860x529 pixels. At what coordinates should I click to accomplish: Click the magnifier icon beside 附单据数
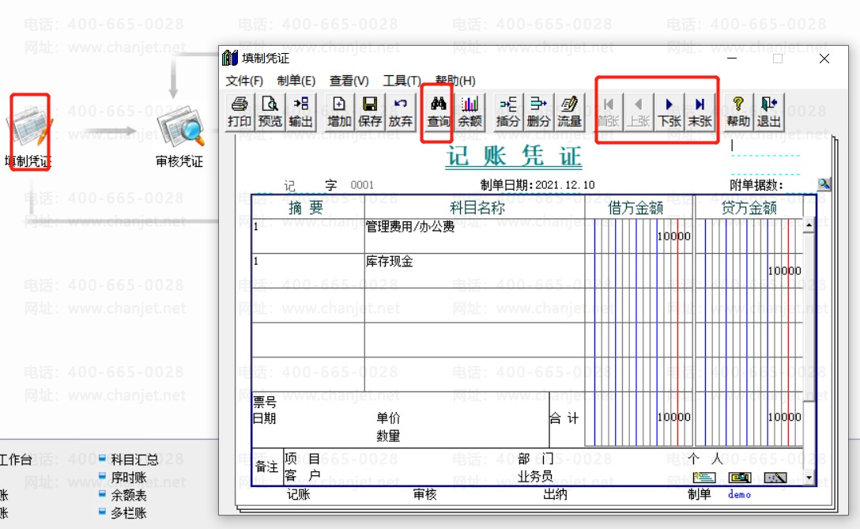point(824,183)
